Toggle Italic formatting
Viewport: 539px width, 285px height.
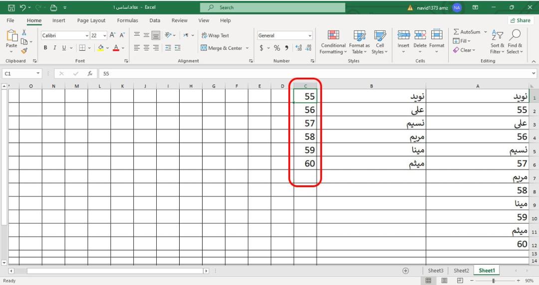[x=55, y=48]
